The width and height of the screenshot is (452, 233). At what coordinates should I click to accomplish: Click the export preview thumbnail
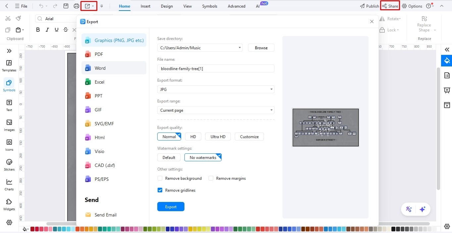pyautogui.click(x=326, y=127)
